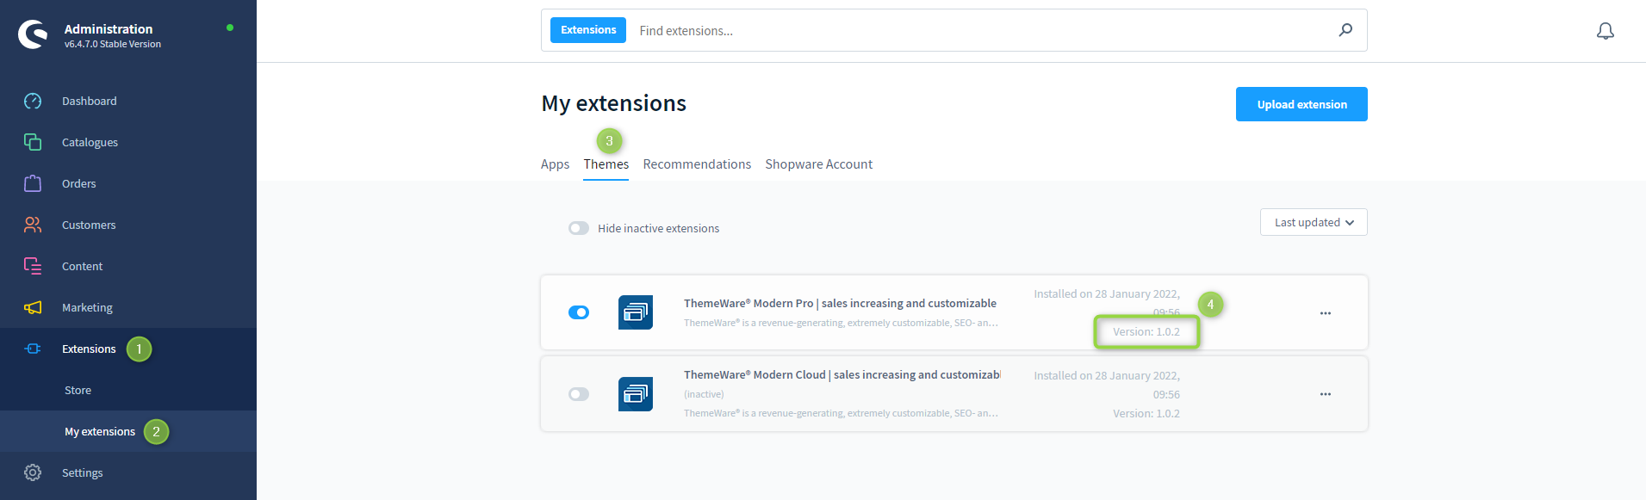Click the My extensions page heading
Screen dimensions: 1646x500
tap(613, 103)
